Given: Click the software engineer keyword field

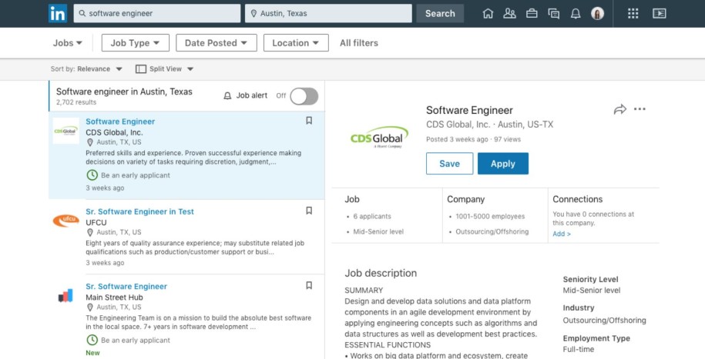Looking at the screenshot, I should coord(157,14).
